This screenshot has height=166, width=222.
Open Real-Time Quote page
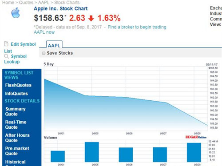16,125
